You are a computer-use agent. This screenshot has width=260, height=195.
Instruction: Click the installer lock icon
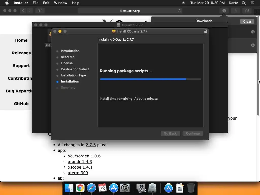click(205, 31)
